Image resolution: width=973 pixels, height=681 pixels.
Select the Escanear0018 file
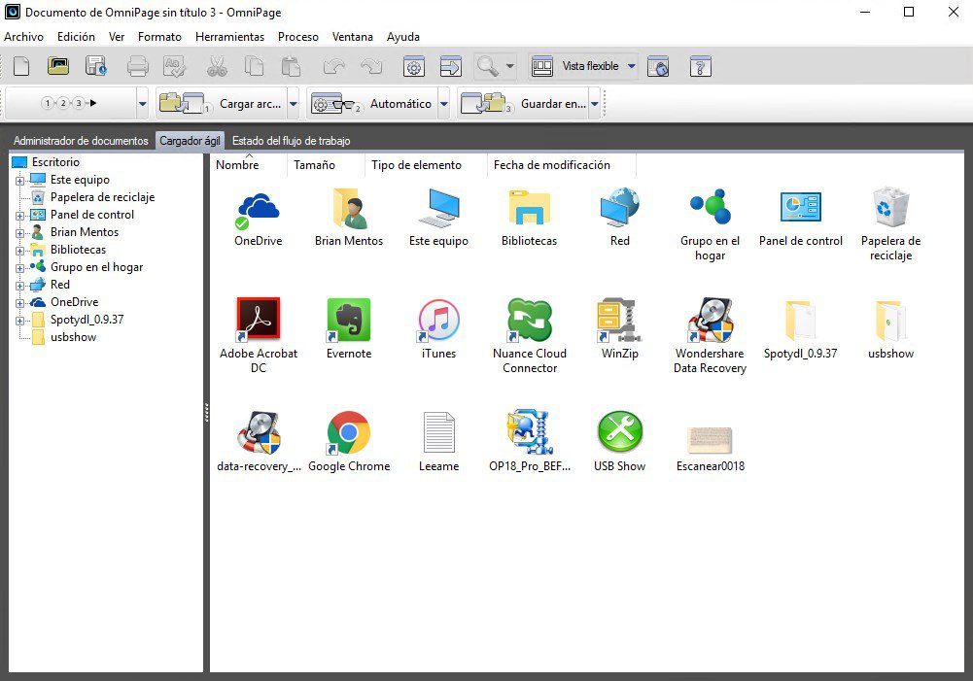[710, 440]
